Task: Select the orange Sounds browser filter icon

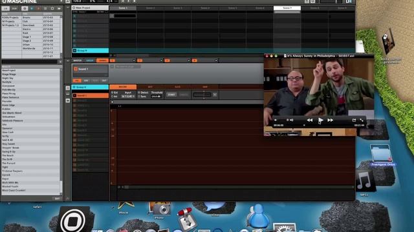Action: point(39,8)
